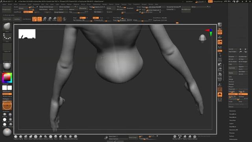Toggle the Floor grid
The width and height of the screenshot is (252, 142).
220,37
